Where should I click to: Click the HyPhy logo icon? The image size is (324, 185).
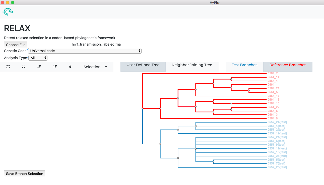8,12
